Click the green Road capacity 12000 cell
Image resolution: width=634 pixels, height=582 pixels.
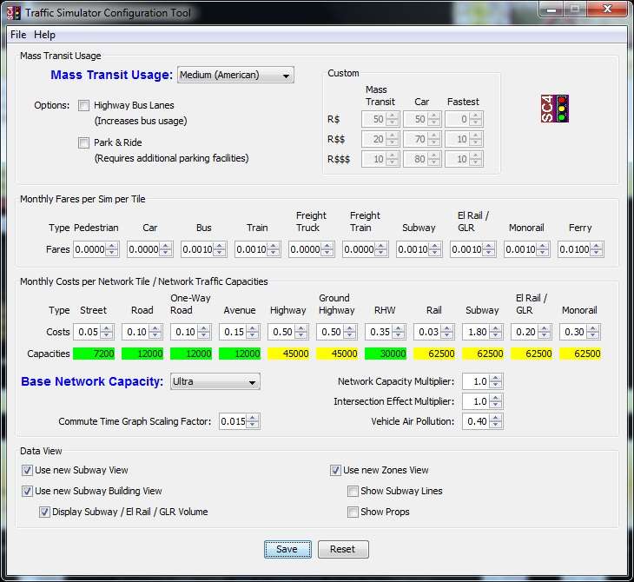(142, 354)
